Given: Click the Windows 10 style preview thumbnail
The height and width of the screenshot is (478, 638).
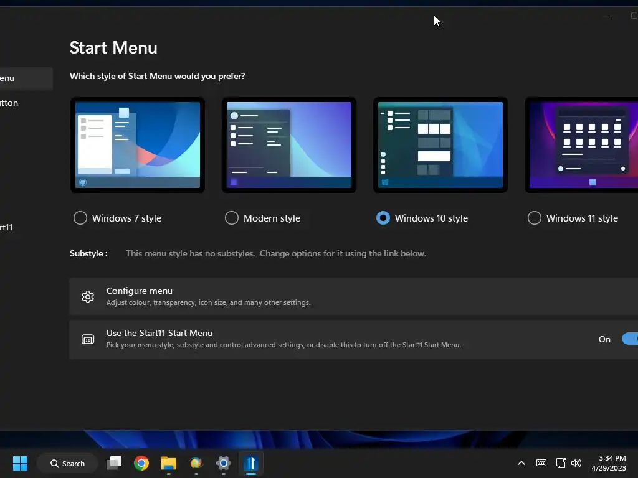Looking at the screenshot, I should pos(440,145).
